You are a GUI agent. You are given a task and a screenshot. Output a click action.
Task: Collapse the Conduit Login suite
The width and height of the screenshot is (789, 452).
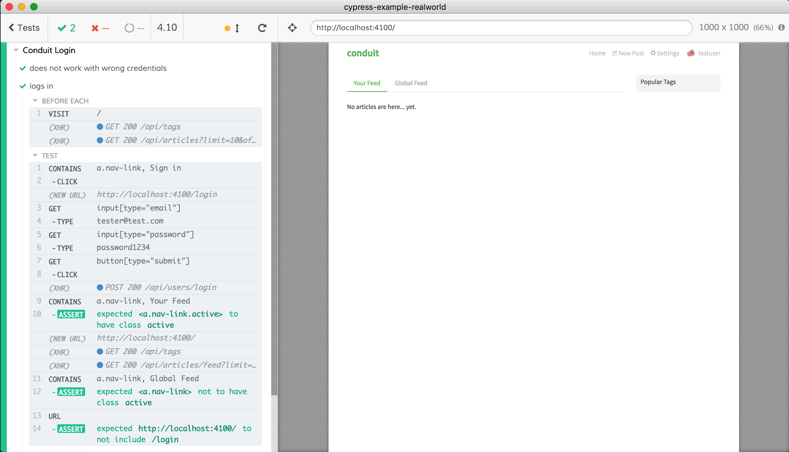click(16, 50)
